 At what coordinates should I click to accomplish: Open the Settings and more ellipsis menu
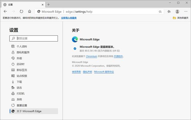186,11
